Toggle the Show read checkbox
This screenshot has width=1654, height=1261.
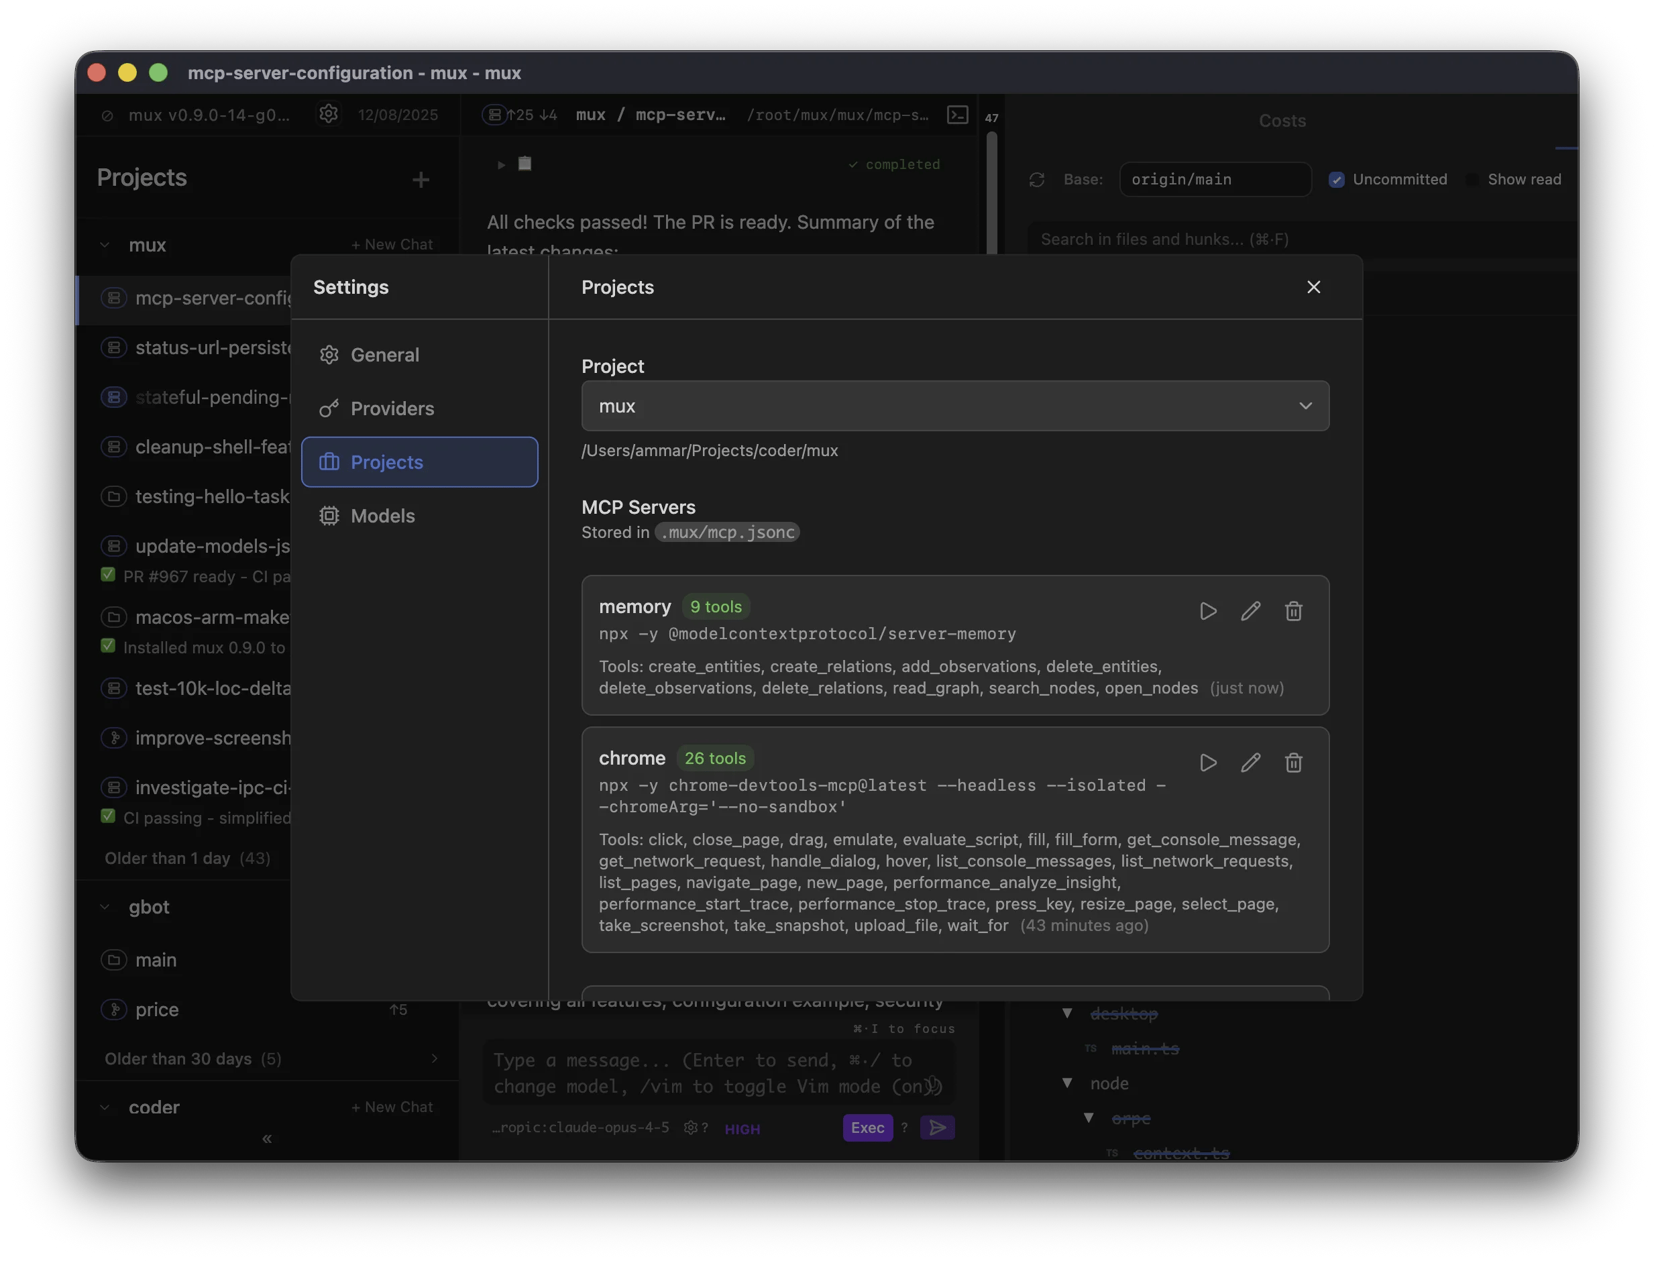pos(1472,179)
